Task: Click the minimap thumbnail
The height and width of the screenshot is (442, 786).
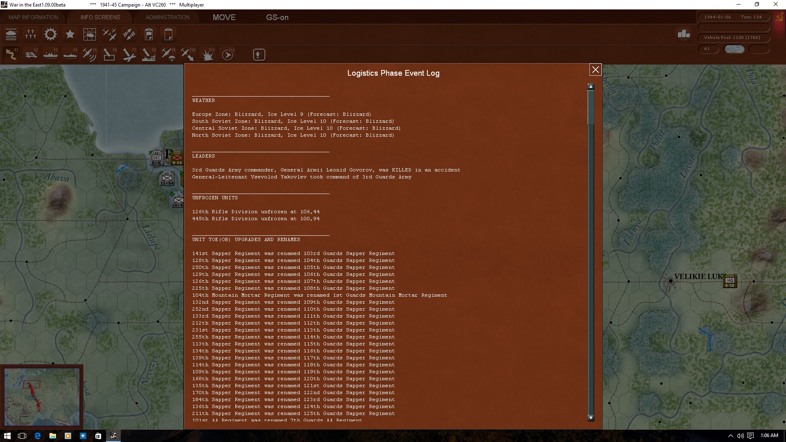Action: 42,397
